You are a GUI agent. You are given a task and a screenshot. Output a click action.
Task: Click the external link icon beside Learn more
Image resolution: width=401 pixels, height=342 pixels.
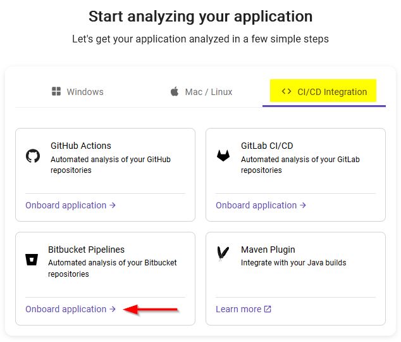pyautogui.click(x=268, y=309)
